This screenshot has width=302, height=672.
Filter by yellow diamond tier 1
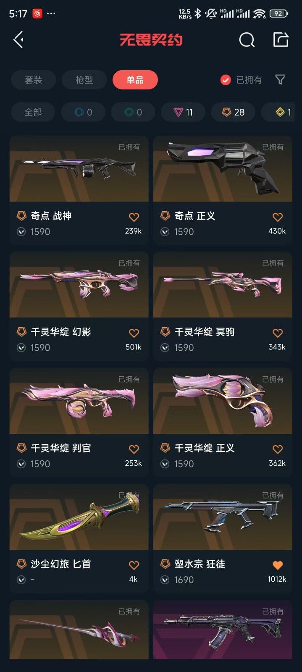279,112
